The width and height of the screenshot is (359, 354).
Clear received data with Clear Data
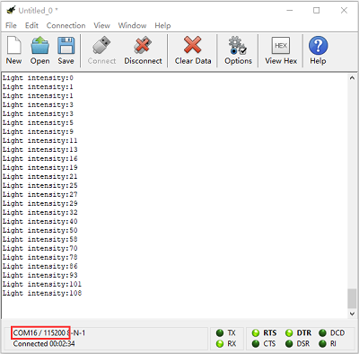[192, 45]
